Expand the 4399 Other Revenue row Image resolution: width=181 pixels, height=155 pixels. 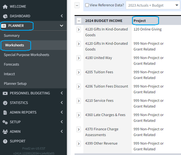coord(79,143)
